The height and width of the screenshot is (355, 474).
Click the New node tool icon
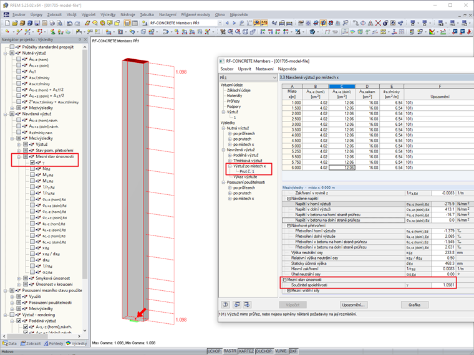point(7,32)
